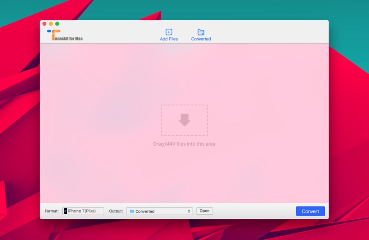Click the 'Format:' label
369x240 pixels.
(x=52, y=211)
